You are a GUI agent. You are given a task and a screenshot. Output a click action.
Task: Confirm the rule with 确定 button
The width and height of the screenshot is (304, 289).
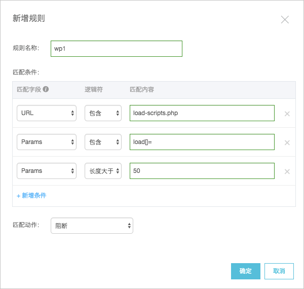point(246,271)
